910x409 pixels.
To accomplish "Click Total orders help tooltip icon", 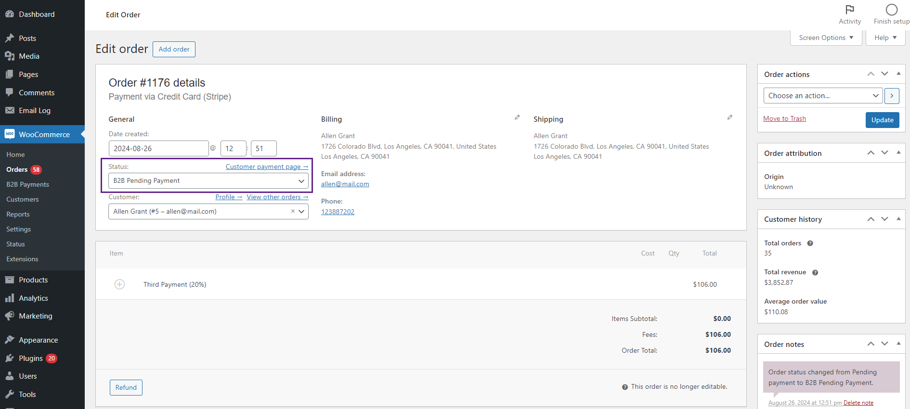I will click(810, 243).
